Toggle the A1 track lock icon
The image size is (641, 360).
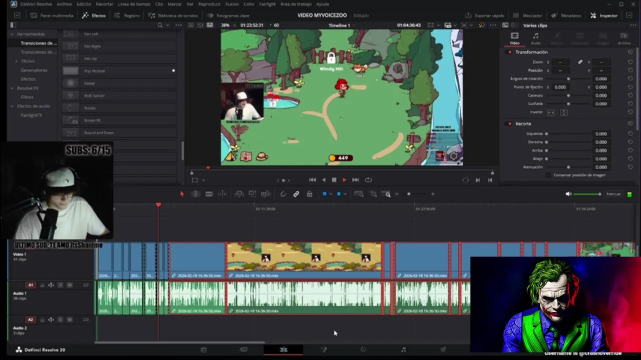[42, 285]
